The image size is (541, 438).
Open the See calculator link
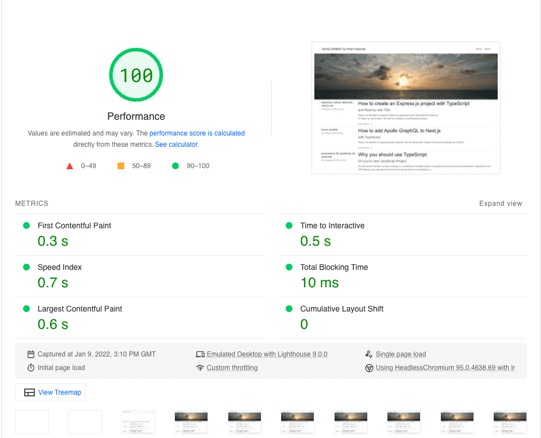(x=176, y=144)
